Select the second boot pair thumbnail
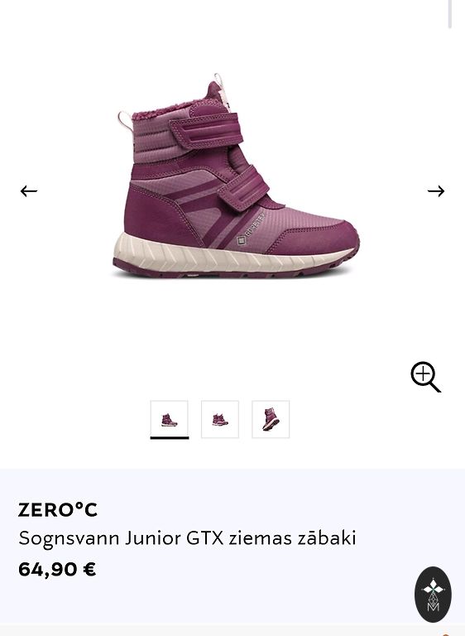Screen dimensions: 465x636 (220, 419)
